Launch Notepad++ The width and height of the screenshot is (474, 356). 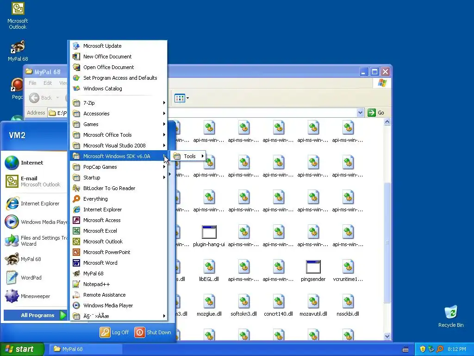[118, 284]
